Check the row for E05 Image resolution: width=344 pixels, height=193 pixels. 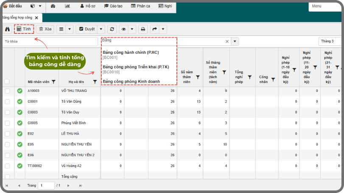tap(7, 144)
